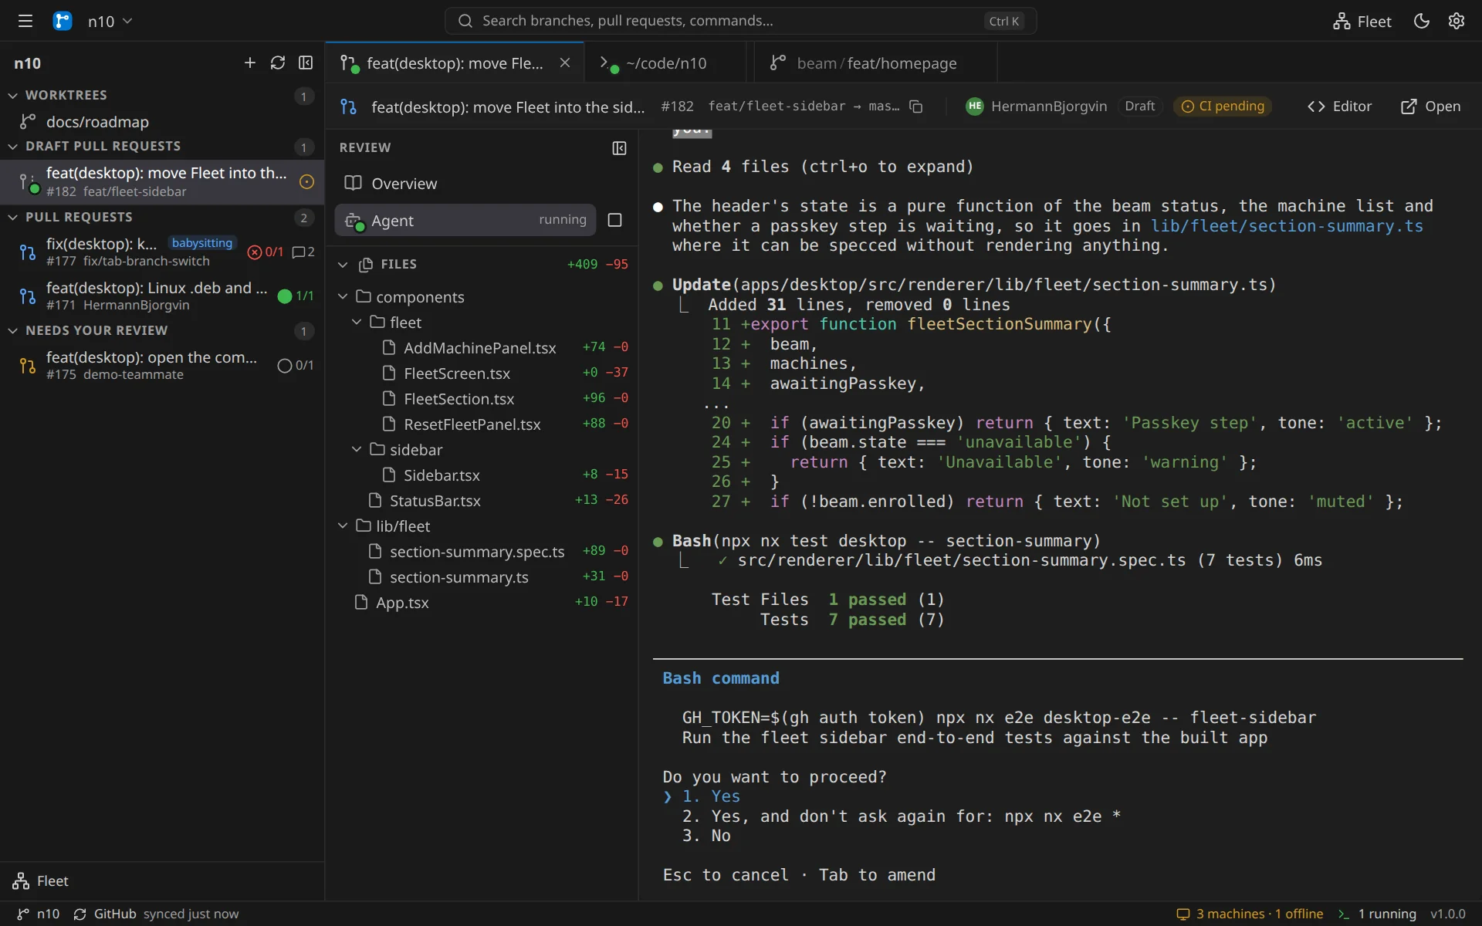Collapse the left sidebar panel
1482x926 pixels.
click(x=306, y=63)
